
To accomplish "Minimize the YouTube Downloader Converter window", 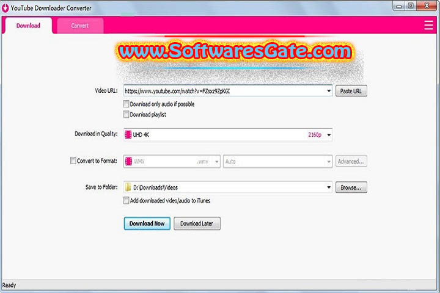I will point(398,6).
